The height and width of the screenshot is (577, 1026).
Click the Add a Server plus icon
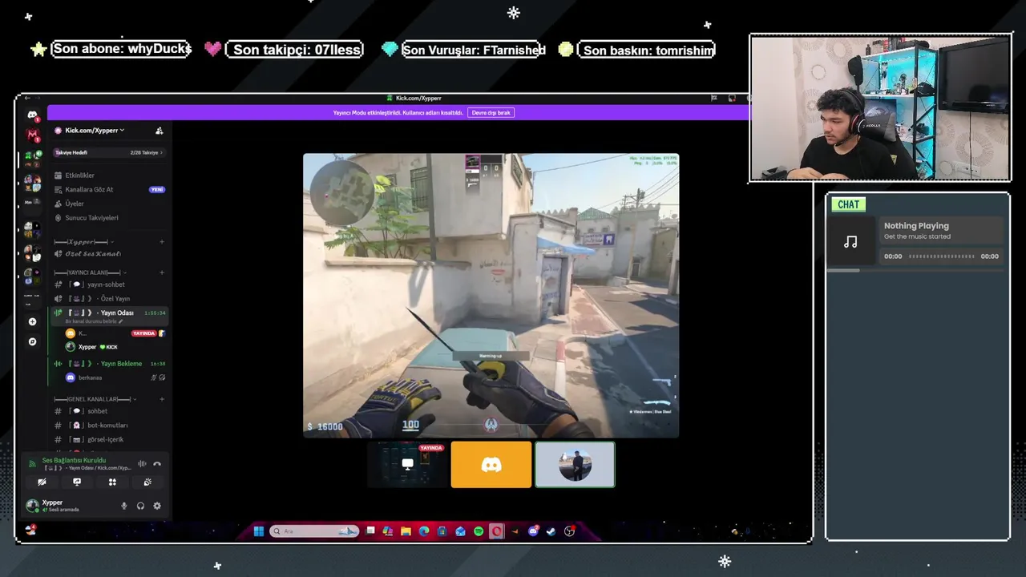click(x=32, y=321)
